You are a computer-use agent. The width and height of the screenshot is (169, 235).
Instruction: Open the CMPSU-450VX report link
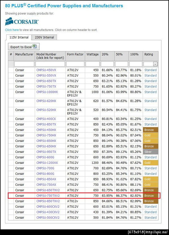point(46,70)
